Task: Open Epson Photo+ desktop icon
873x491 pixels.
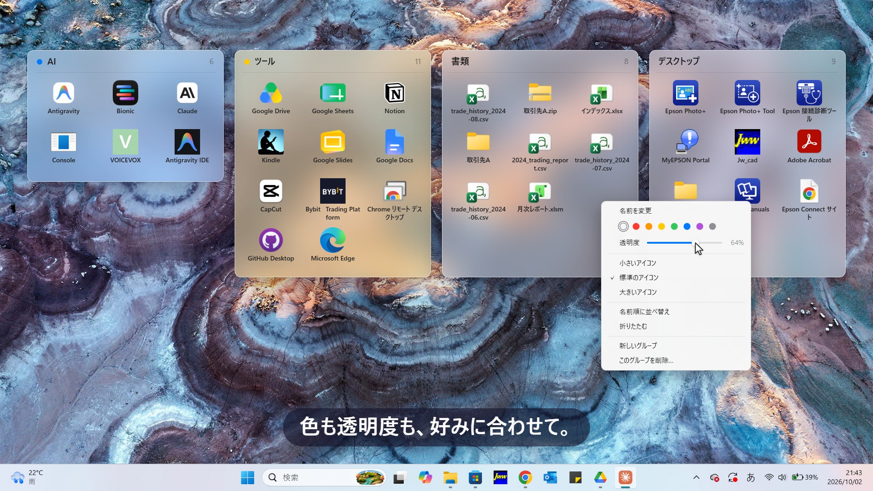Action: pyautogui.click(x=686, y=93)
